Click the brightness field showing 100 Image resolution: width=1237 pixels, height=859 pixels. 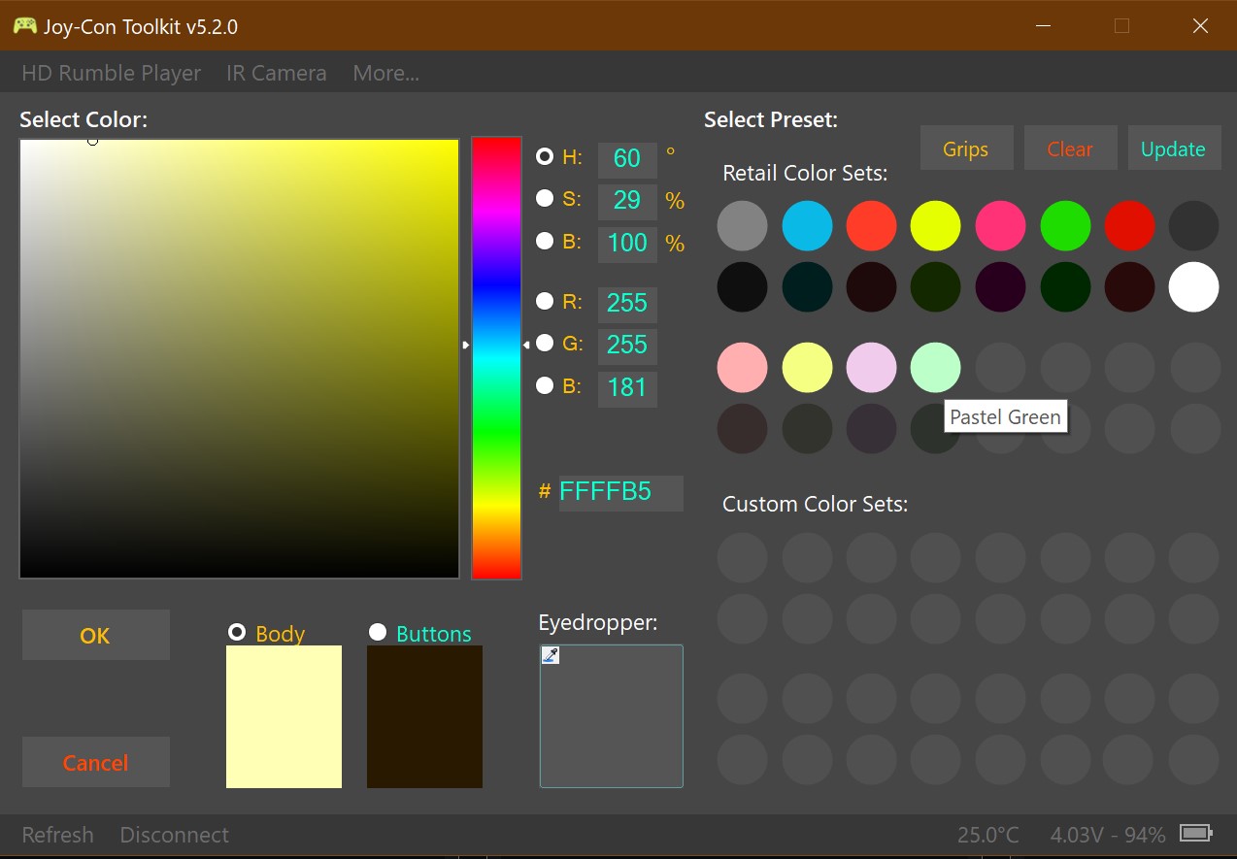coord(627,243)
